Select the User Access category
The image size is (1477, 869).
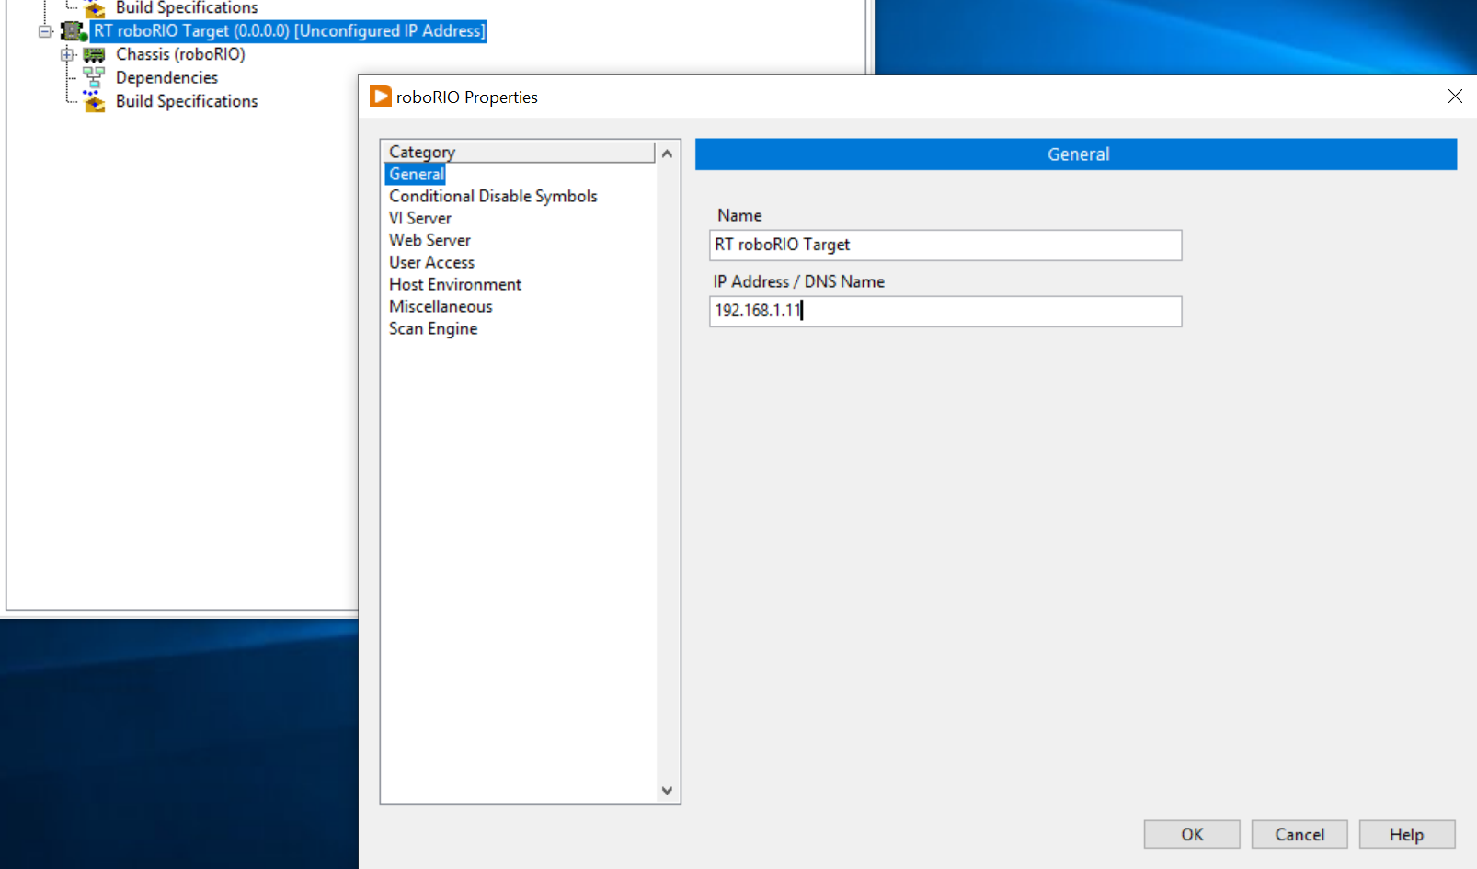tap(431, 262)
